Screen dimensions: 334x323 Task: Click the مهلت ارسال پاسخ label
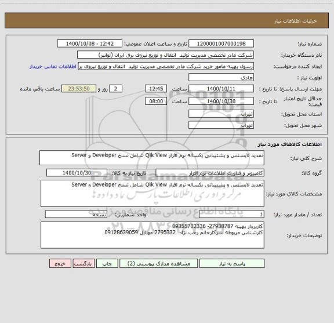300,89
